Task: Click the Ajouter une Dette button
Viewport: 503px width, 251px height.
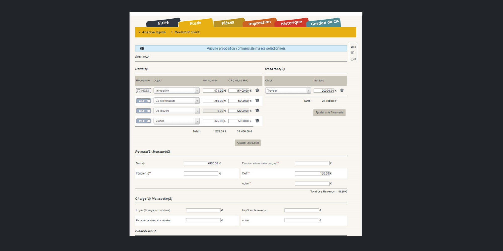Action: pyautogui.click(x=248, y=143)
